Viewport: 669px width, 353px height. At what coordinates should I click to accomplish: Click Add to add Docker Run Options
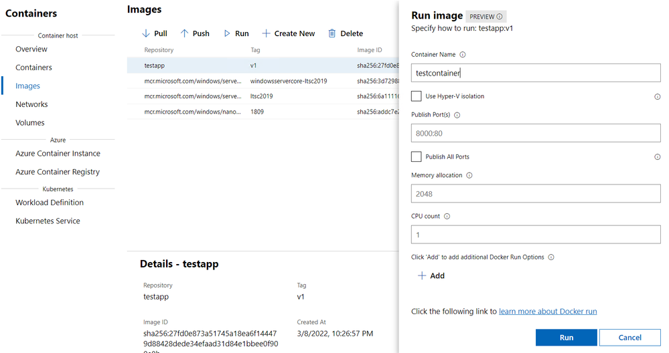pos(431,275)
